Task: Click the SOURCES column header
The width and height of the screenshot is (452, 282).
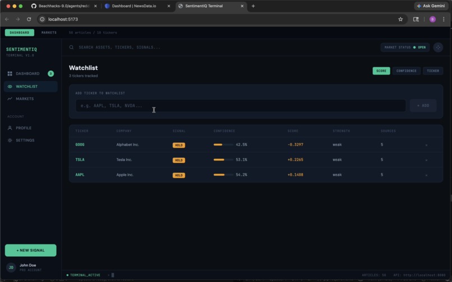Action: tap(388, 131)
